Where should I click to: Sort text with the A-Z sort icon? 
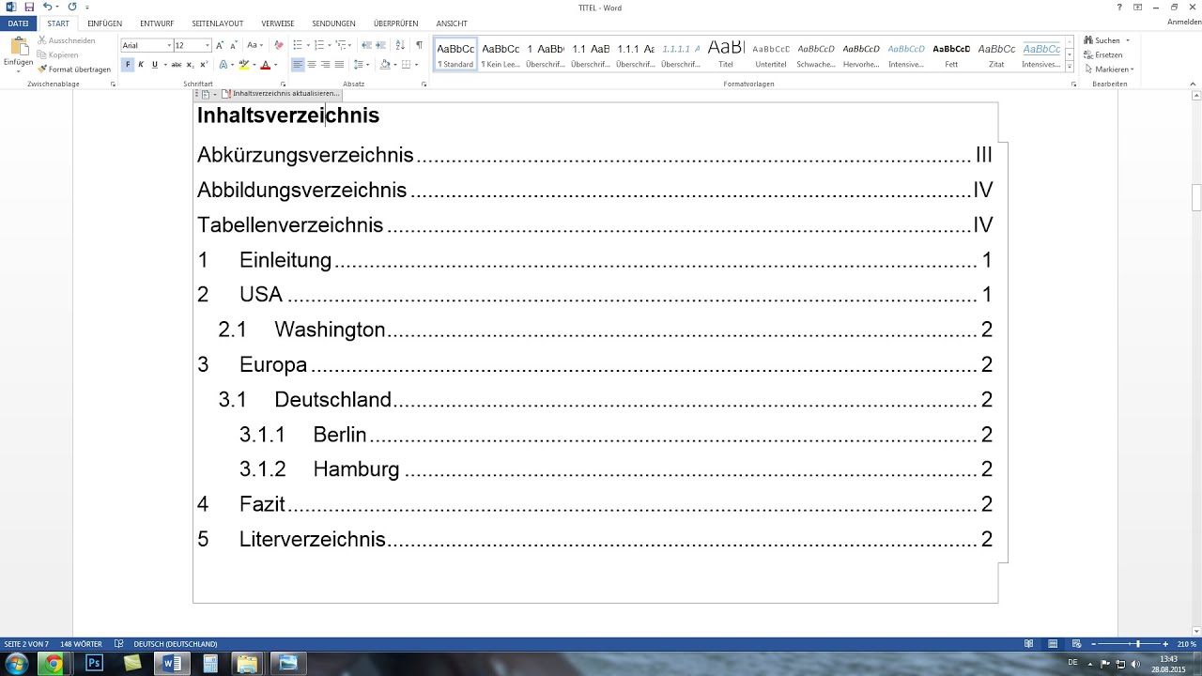click(401, 45)
